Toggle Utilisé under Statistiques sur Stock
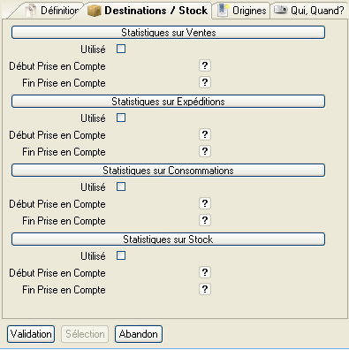The width and height of the screenshot is (349, 350). (121, 255)
